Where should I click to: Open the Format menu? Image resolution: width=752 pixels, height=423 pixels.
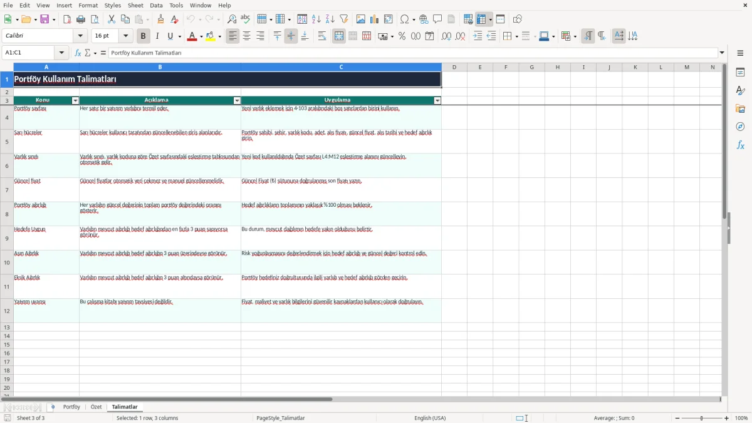coord(88,5)
